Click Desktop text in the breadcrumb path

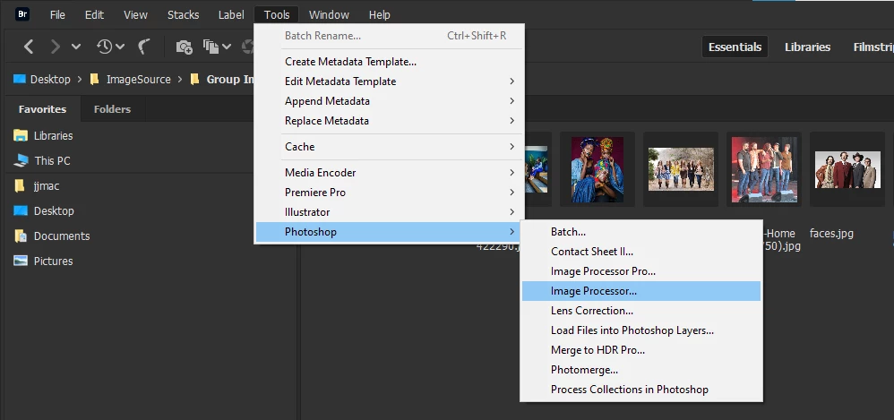(50, 79)
